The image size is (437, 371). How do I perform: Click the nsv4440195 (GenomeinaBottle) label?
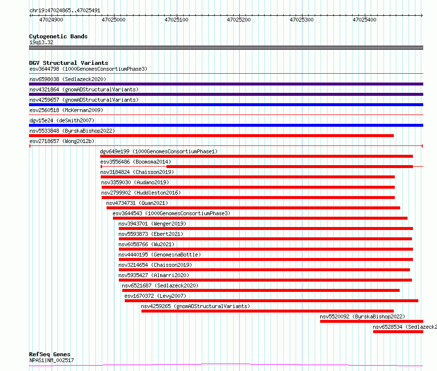160,255
